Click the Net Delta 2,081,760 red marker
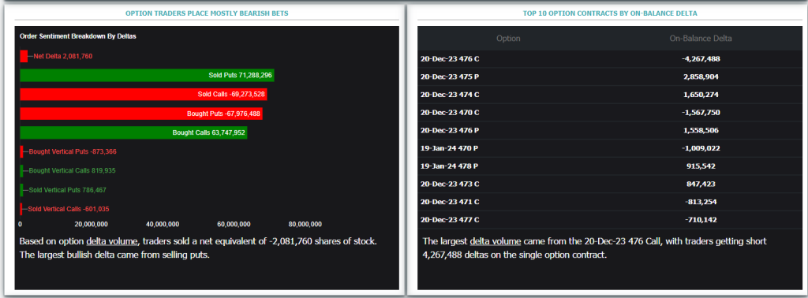 click(24, 56)
